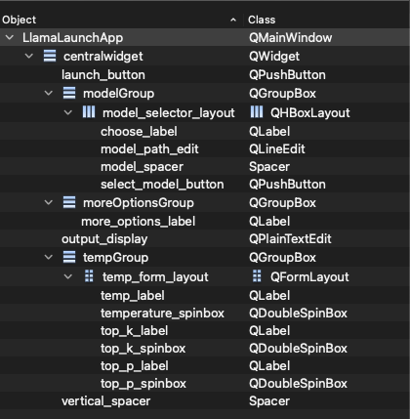Screen dimensions: 410x419
Task: Click QLabel class of temp_label
Action: point(269,296)
